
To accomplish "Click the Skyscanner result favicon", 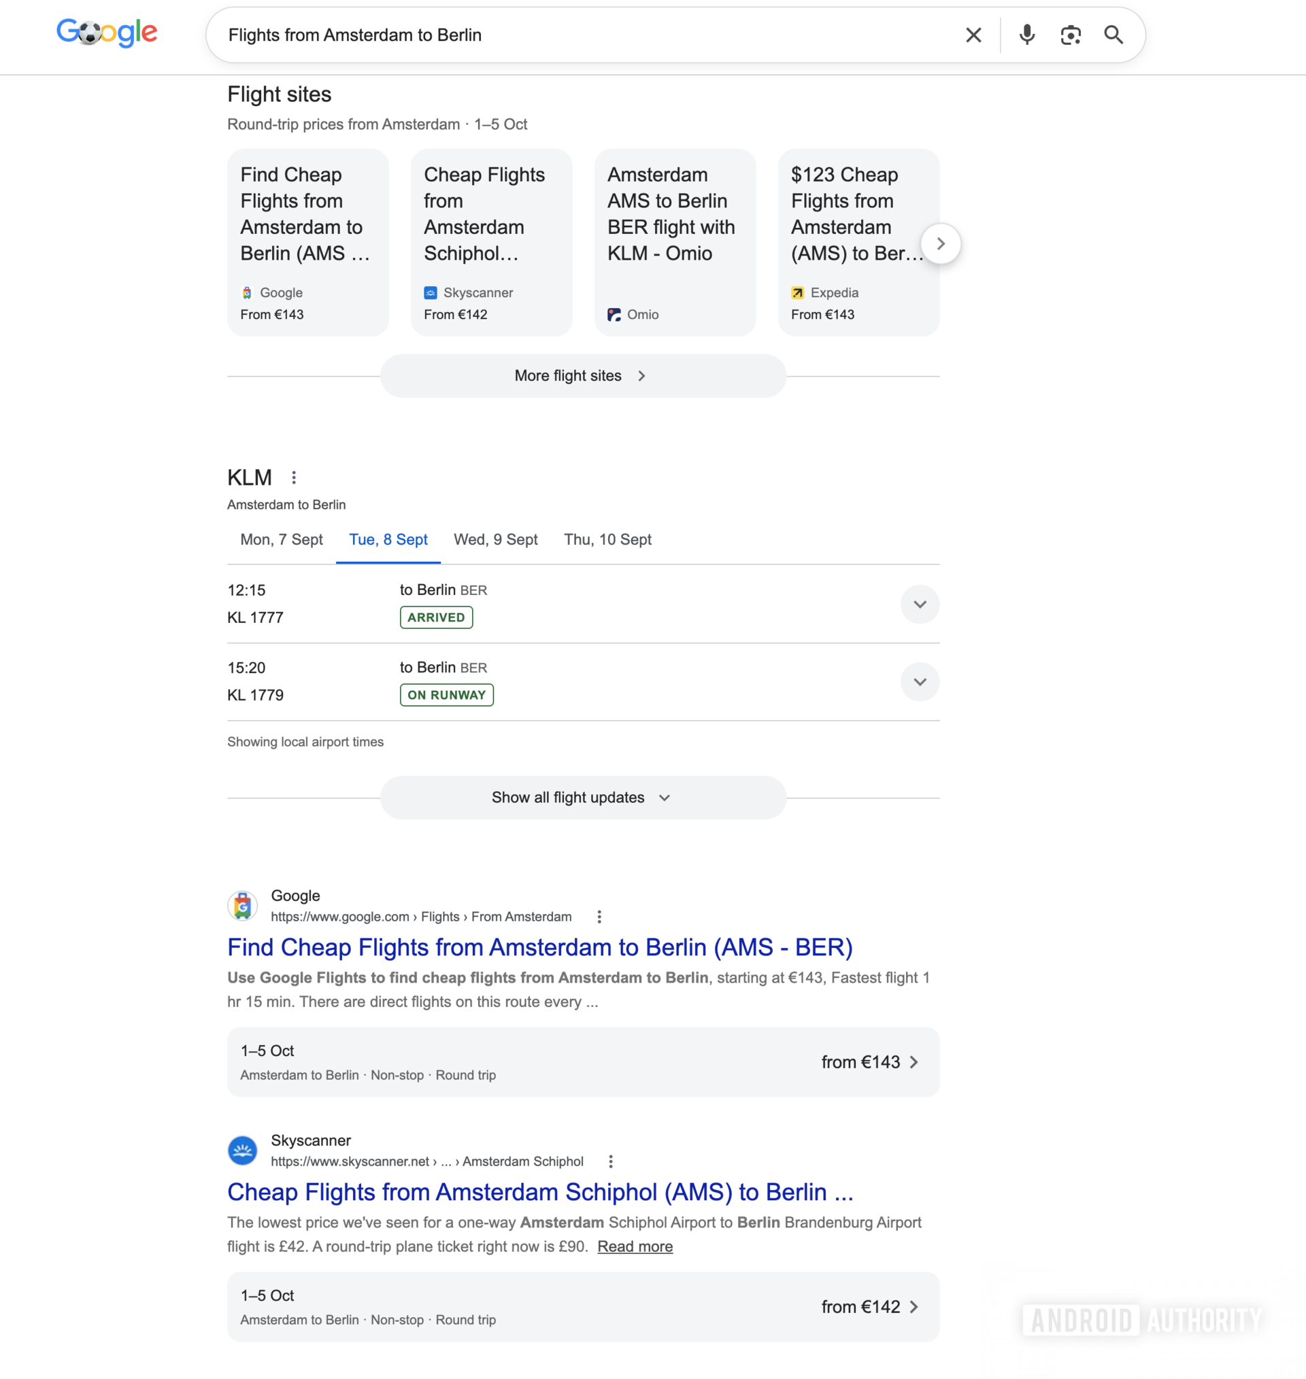I will pyautogui.click(x=242, y=1150).
